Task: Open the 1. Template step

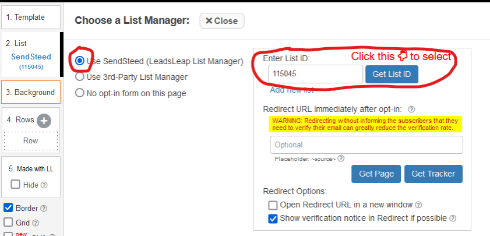Action: pyautogui.click(x=31, y=17)
